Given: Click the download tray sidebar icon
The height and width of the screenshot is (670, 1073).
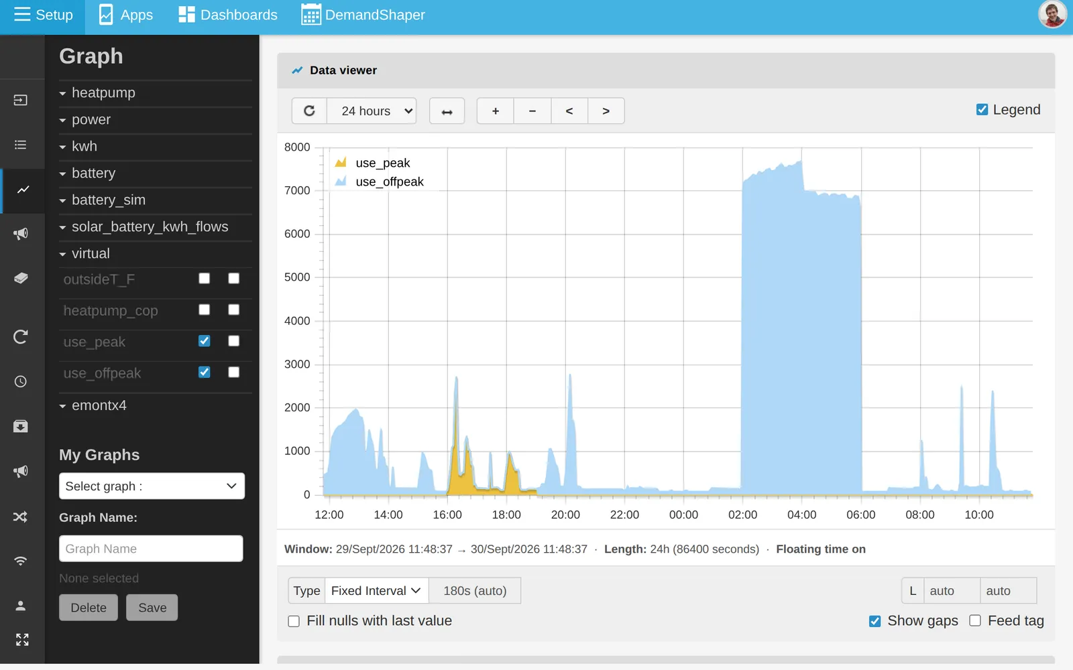Looking at the screenshot, I should click(x=21, y=427).
